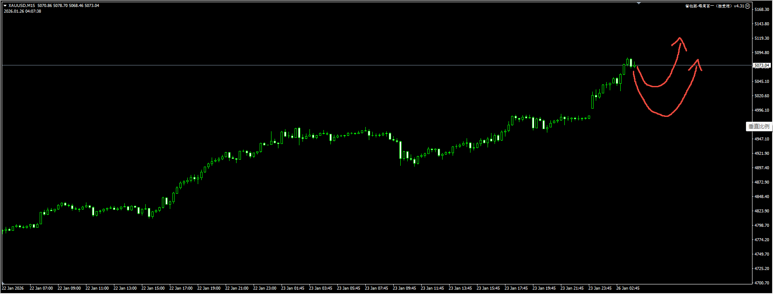Click the current price tag 5073.04

tap(762, 65)
